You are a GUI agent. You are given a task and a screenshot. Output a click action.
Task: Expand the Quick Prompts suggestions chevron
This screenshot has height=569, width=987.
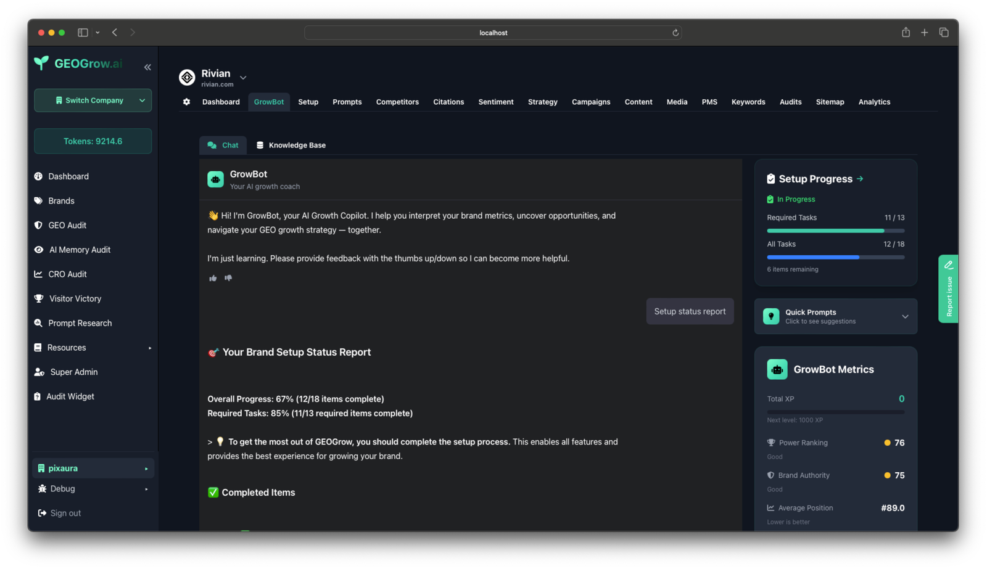click(905, 317)
